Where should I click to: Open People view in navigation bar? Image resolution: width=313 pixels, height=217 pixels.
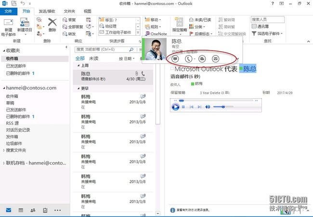[x=33, y=210]
